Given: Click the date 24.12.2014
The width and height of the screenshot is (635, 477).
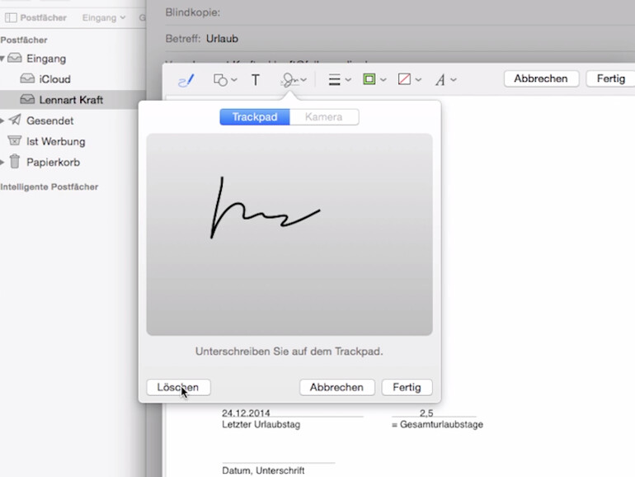Looking at the screenshot, I should (246, 413).
